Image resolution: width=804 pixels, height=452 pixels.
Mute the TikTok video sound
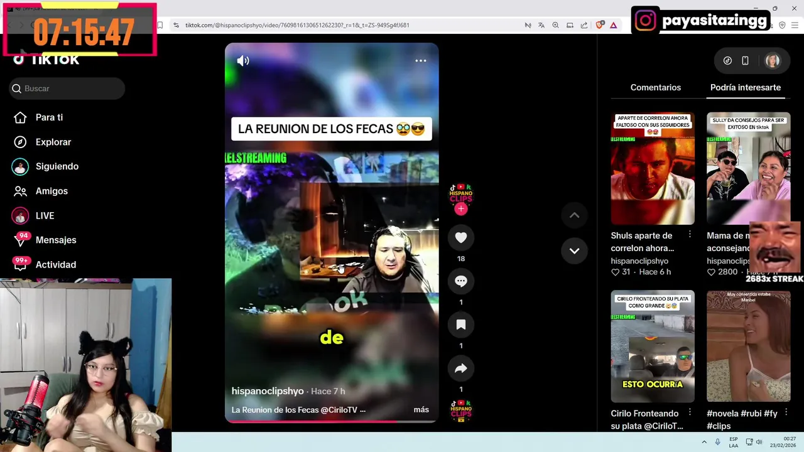click(x=243, y=61)
